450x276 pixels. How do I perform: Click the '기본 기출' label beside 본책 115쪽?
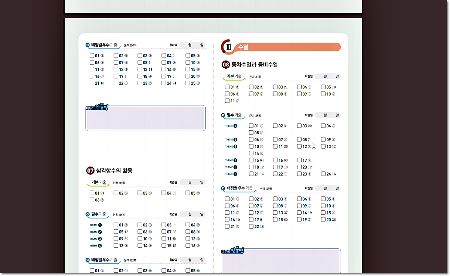pyautogui.click(x=99, y=182)
